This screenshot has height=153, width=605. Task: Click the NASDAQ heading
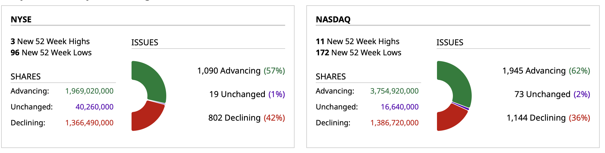pyautogui.click(x=333, y=19)
